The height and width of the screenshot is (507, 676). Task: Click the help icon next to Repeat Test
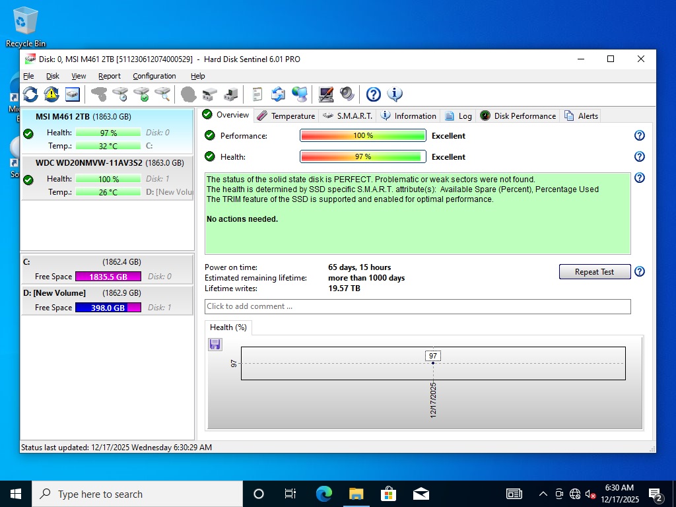pos(639,272)
